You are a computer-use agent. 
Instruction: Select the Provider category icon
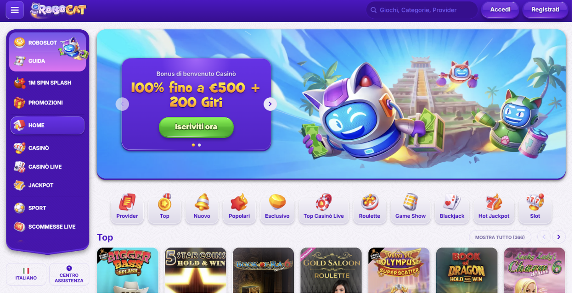(x=127, y=207)
